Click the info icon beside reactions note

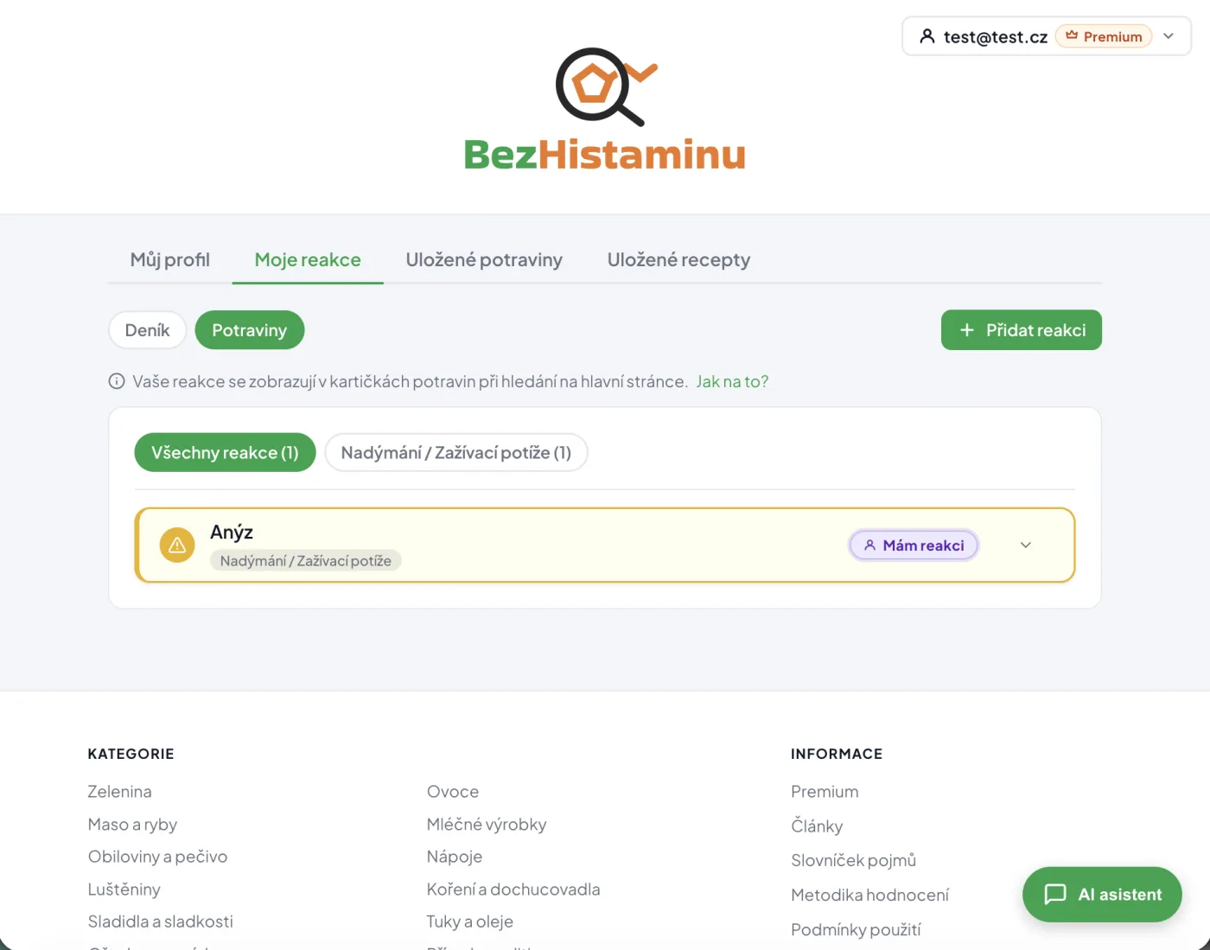(117, 381)
